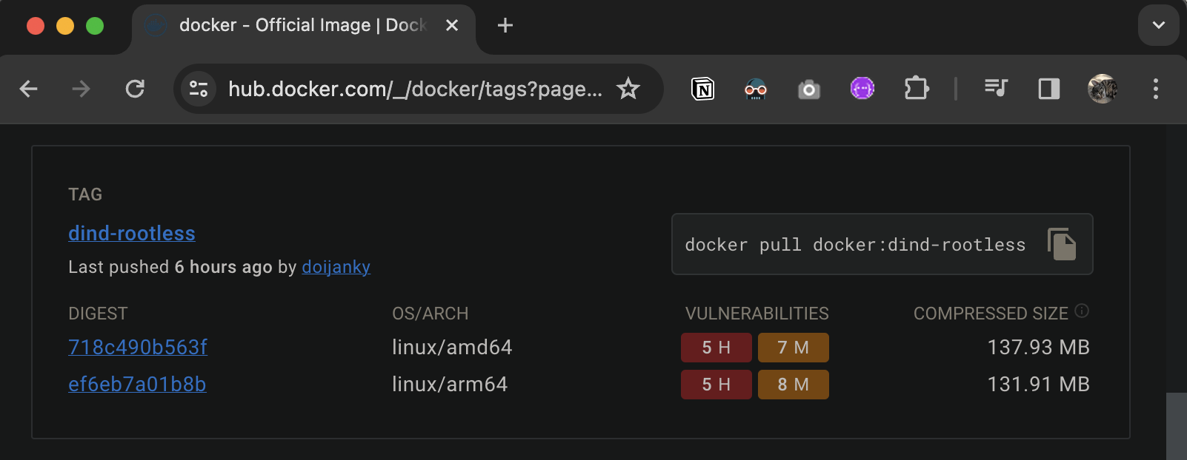
Task: Expand the tab search chevron
Action: click(1158, 25)
